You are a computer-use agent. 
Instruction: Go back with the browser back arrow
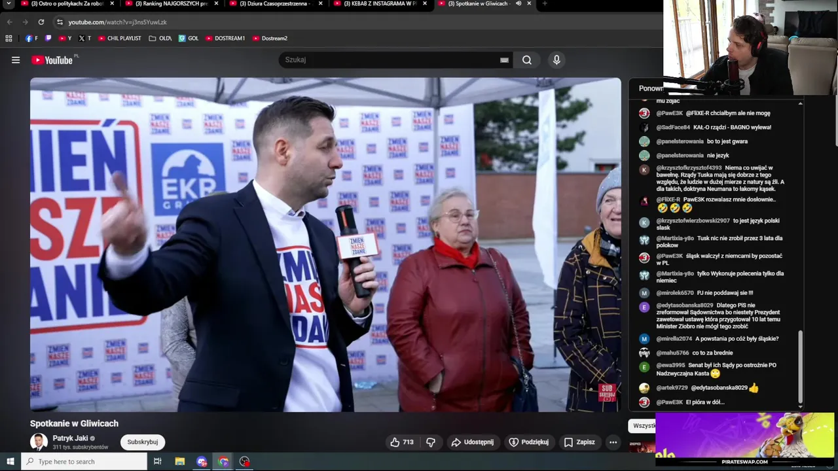tap(10, 22)
